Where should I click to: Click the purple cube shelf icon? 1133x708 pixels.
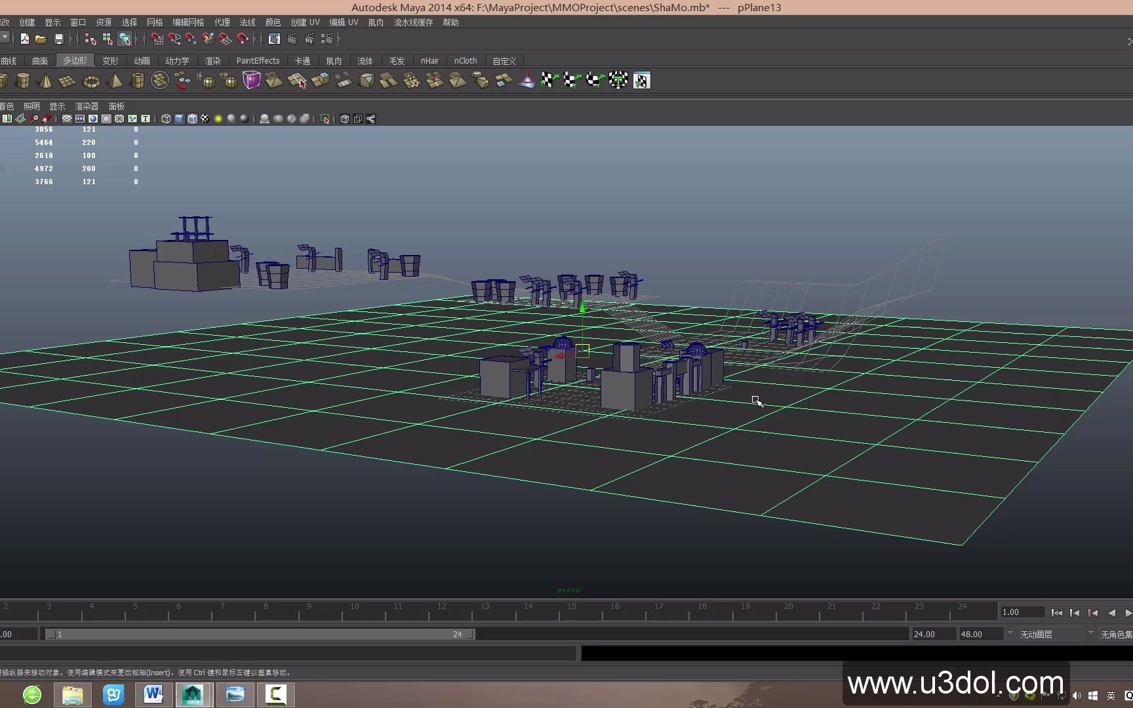pos(251,81)
